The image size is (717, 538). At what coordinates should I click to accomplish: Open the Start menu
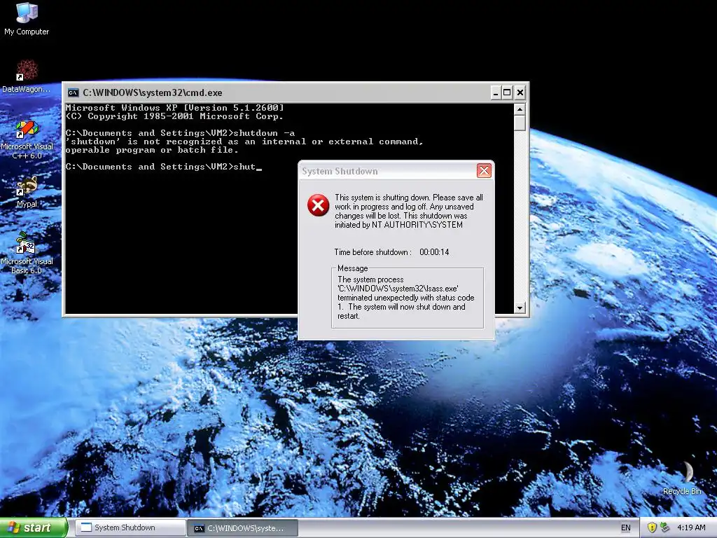(x=34, y=527)
